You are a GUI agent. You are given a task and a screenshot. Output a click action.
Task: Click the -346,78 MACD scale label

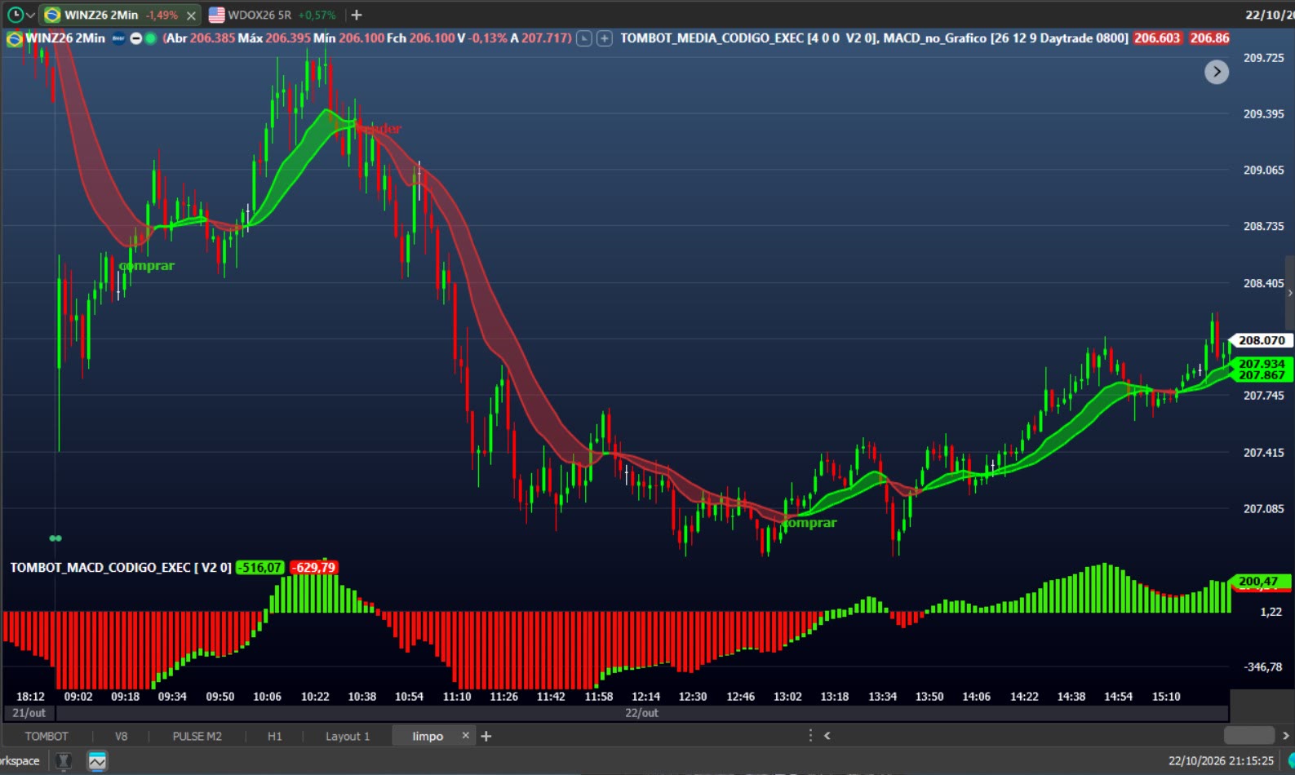click(x=1263, y=666)
